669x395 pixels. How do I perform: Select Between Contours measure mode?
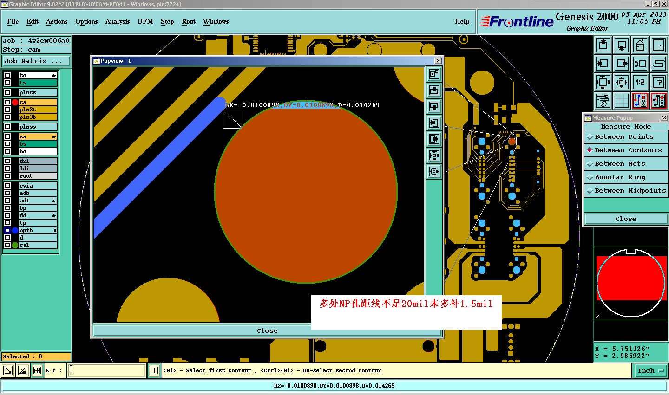coord(626,150)
